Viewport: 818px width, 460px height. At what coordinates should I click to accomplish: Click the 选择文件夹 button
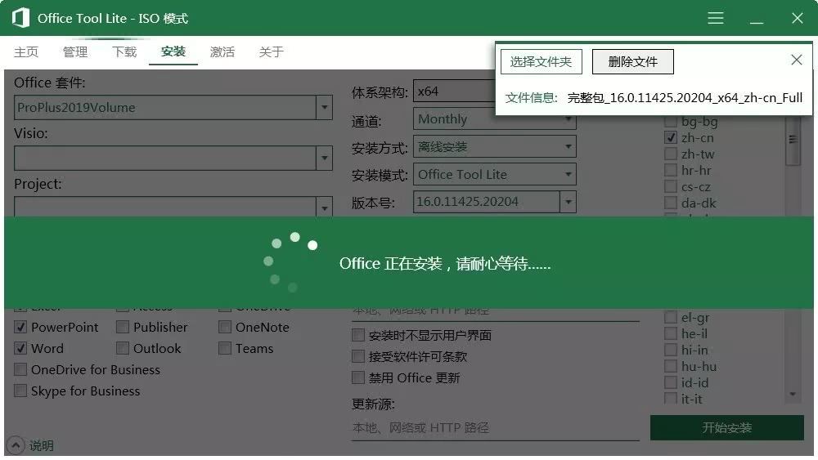[x=541, y=62]
